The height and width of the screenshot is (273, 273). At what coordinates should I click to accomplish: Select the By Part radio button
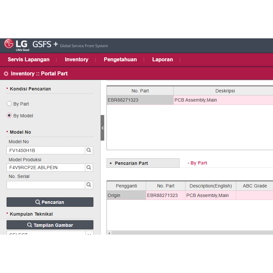tap(9, 104)
